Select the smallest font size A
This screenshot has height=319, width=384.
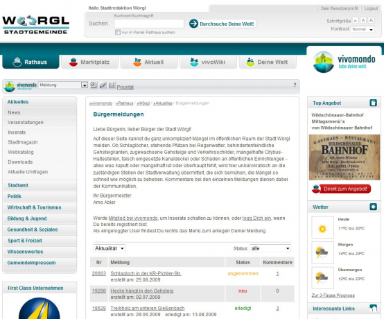(356, 21)
